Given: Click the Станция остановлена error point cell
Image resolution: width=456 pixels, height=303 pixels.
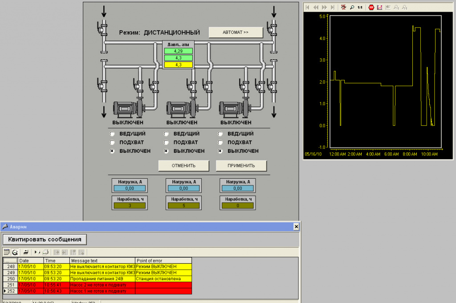Looking at the screenshot, I should (163, 279).
